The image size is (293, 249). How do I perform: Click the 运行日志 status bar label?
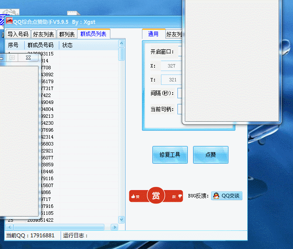(75, 235)
